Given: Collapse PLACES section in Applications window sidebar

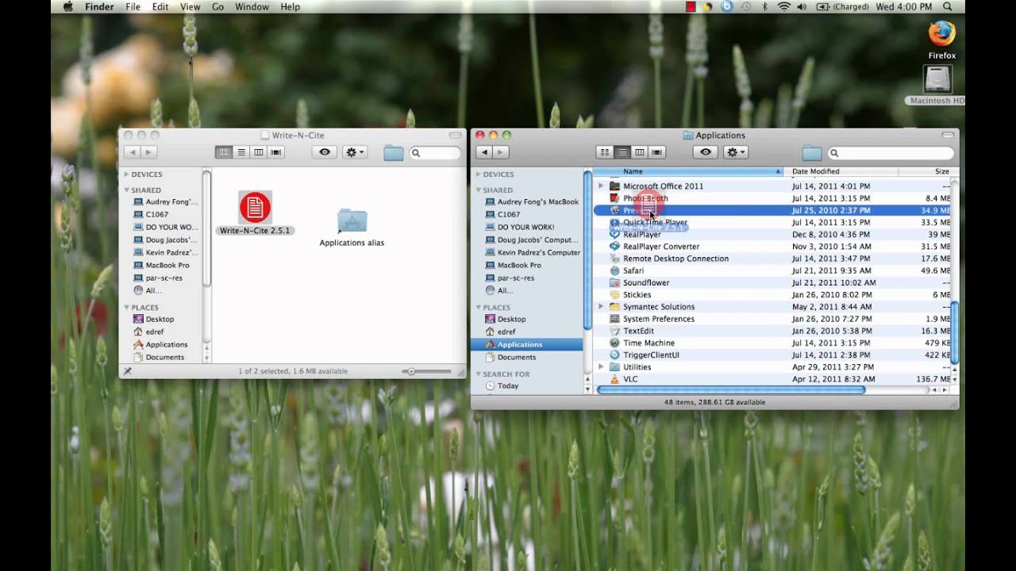Looking at the screenshot, I should click(479, 308).
